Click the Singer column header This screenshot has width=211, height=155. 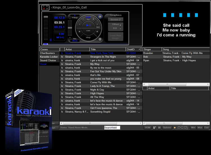click(152, 49)
